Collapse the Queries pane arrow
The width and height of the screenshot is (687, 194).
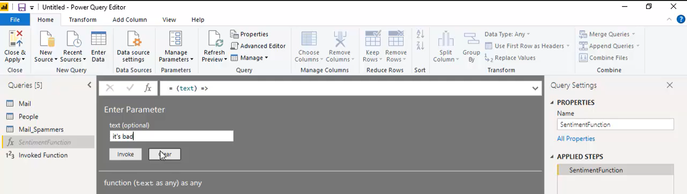89,85
